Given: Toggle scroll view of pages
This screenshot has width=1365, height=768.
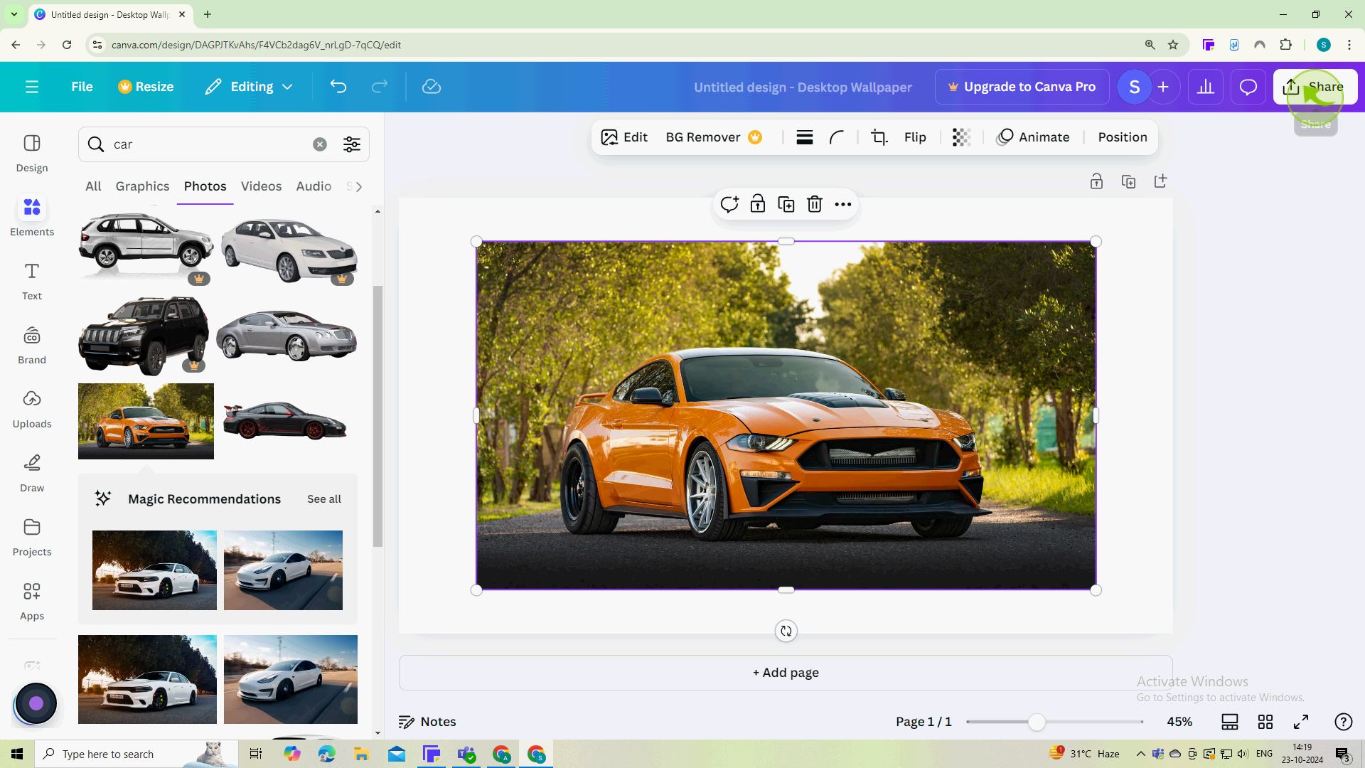Looking at the screenshot, I should pos(1230,722).
